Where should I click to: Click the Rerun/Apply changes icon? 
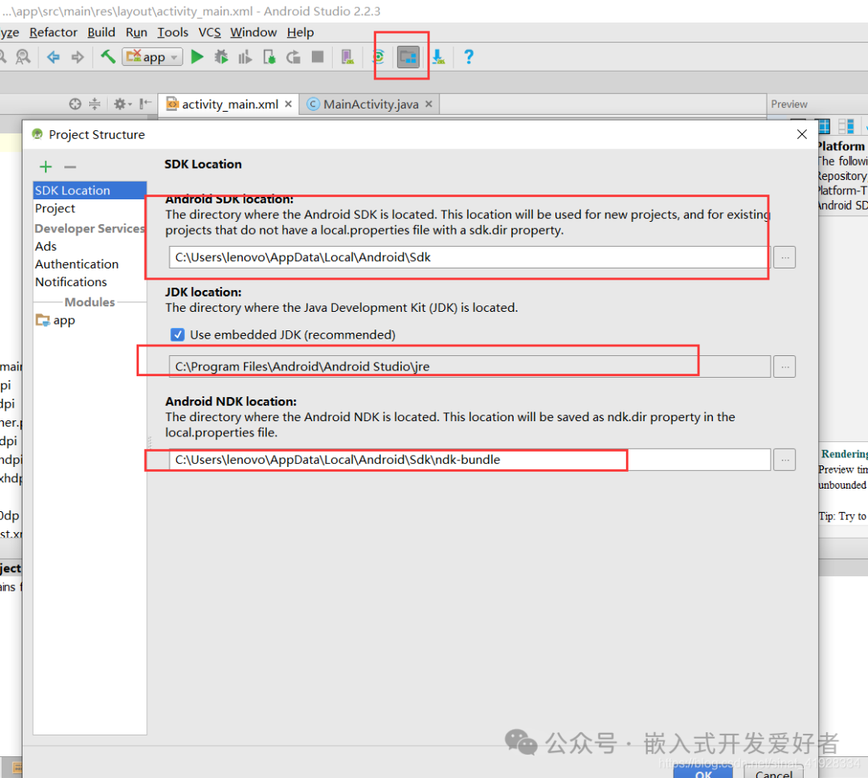[293, 56]
